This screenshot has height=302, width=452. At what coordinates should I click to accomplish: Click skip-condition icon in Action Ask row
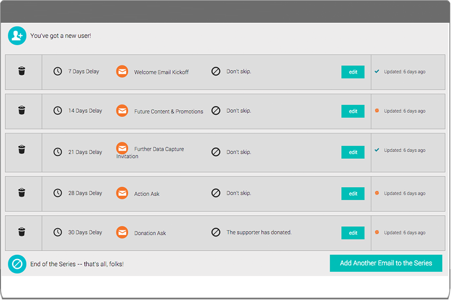pos(216,193)
